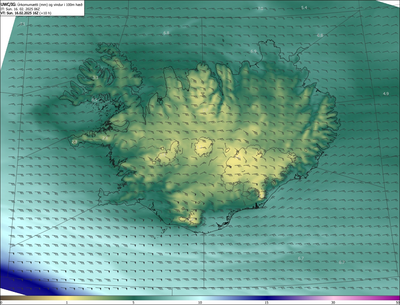The height and width of the screenshot is (305, 400).
Task: Click the colour bar tick label 15
Action: tap(267, 303)
